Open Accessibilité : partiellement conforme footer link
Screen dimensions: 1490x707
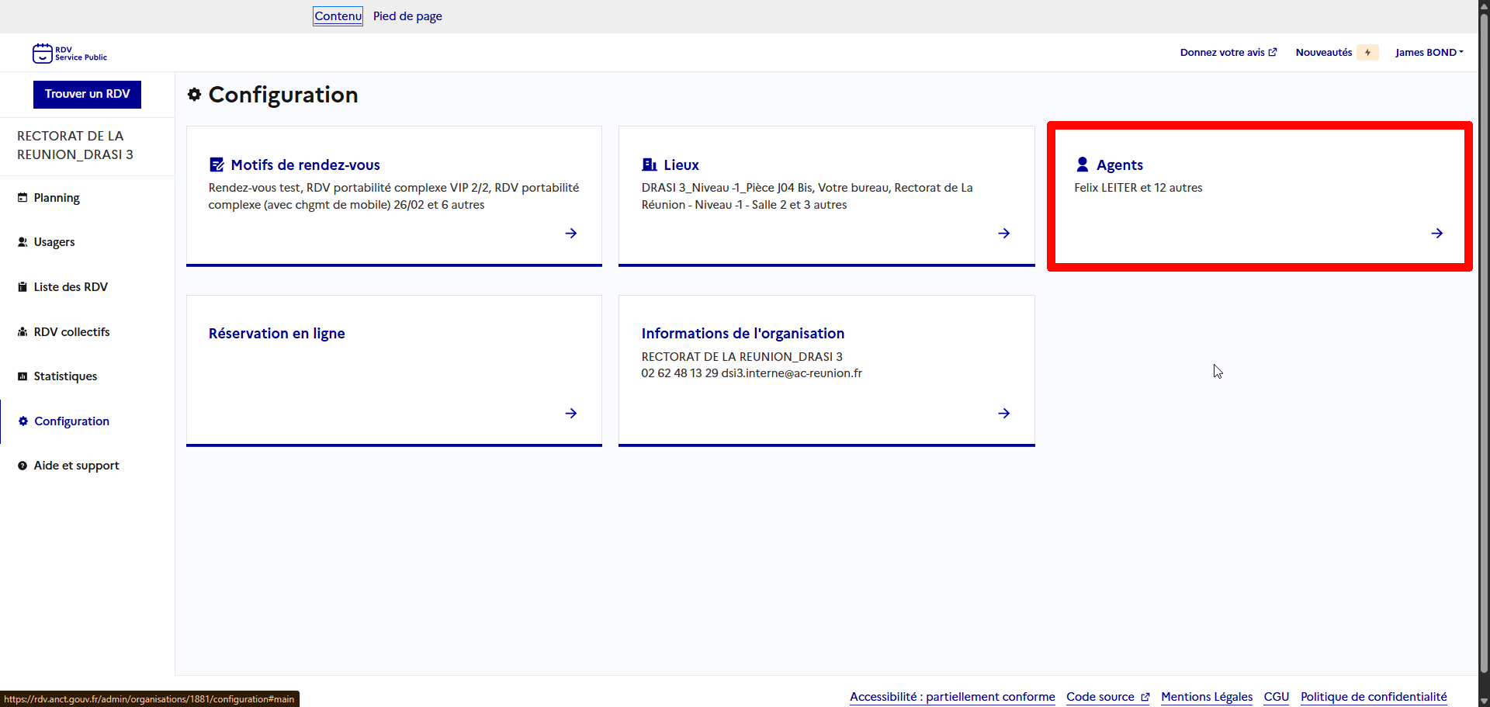point(952,697)
